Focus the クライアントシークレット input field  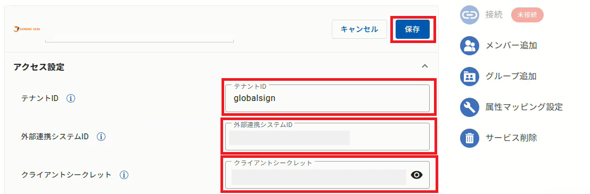[327, 175]
